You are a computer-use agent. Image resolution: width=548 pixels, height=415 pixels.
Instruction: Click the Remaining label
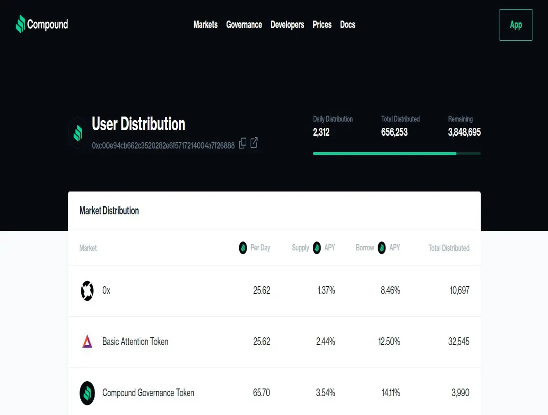pos(460,119)
